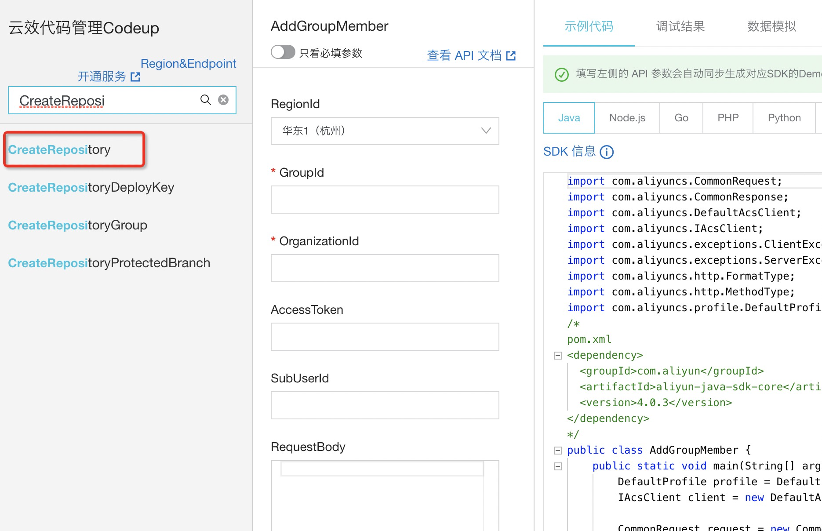The image size is (822, 531).
Task: Click the green success check icon
Action: [561, 74]
